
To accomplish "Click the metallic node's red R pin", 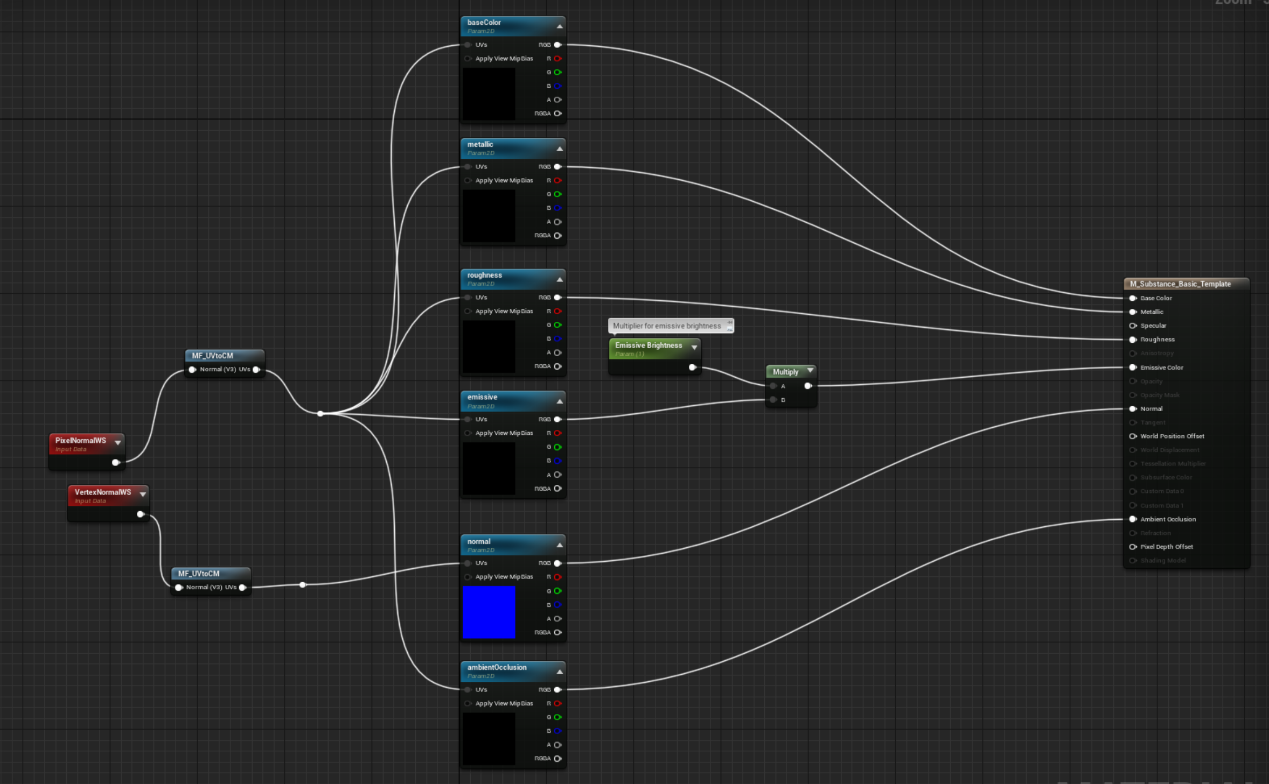I will 558,180.
